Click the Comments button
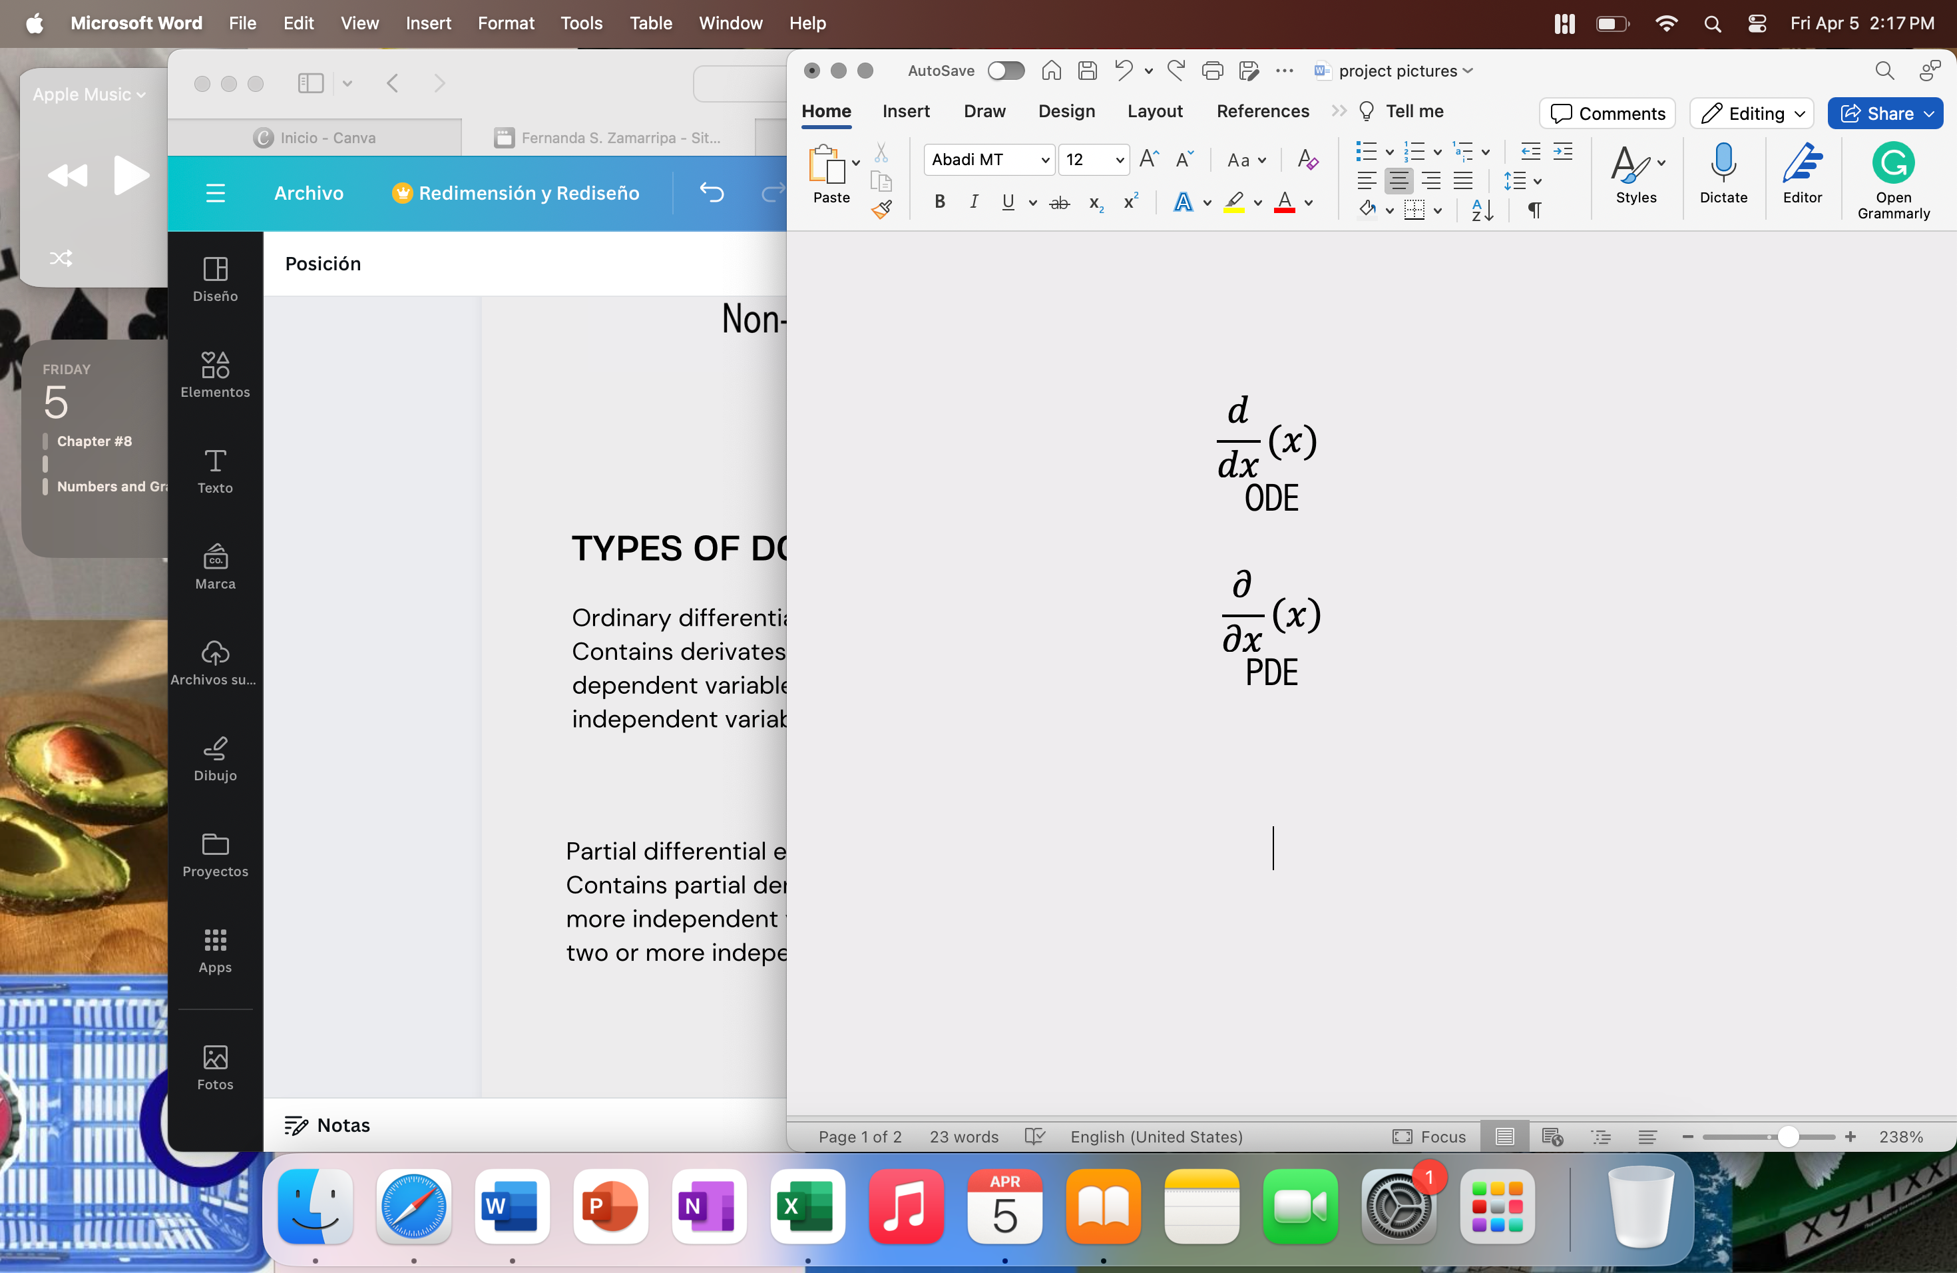Screen dimensions: 1957x1273 click(1607, 113)
